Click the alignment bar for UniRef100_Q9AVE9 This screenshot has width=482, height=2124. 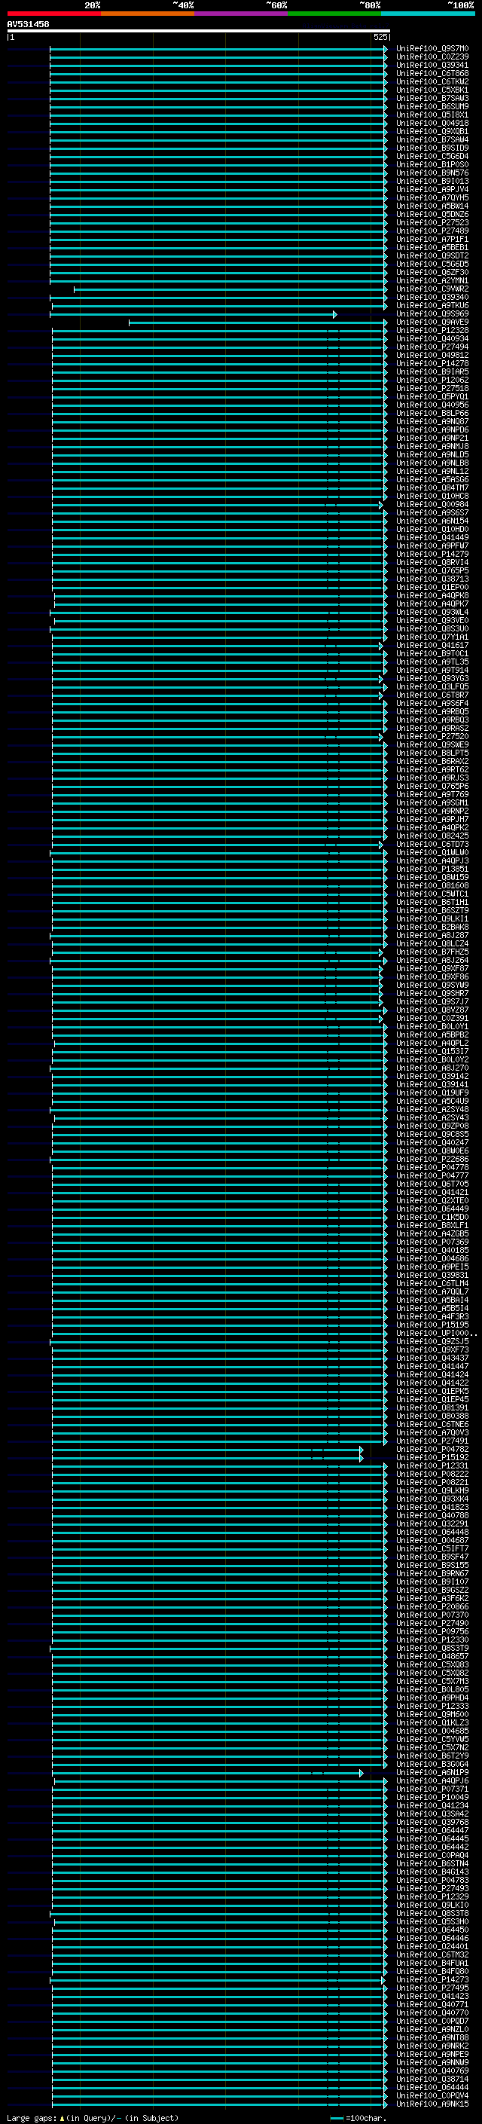coord(258,322)
